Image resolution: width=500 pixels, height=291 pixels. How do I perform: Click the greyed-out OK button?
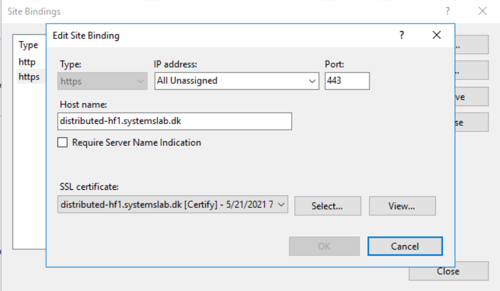pos(324,246)
